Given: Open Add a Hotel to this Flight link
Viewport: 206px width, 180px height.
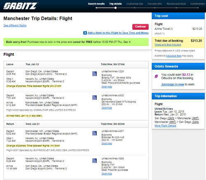Looking at the screenshot, I should click(118, 33).
